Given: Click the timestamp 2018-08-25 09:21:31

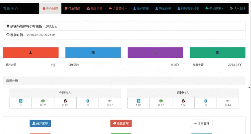Looking at the screenshot, I should (41, 35).
